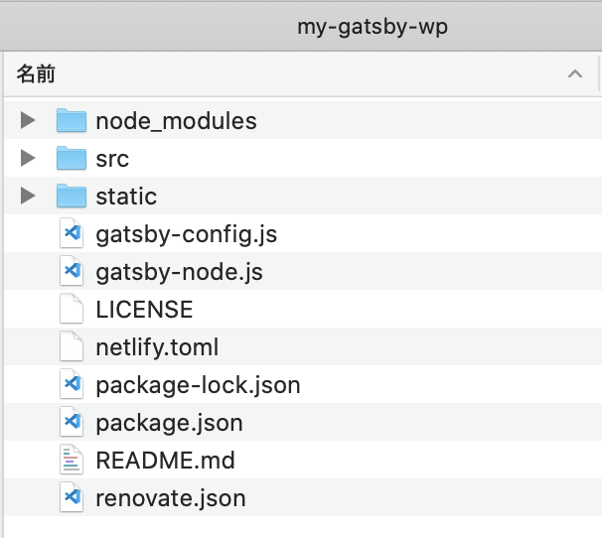The image size is (602, 538).
Task: Click the LICENSE blank document icon
Action: click(72, 310)
